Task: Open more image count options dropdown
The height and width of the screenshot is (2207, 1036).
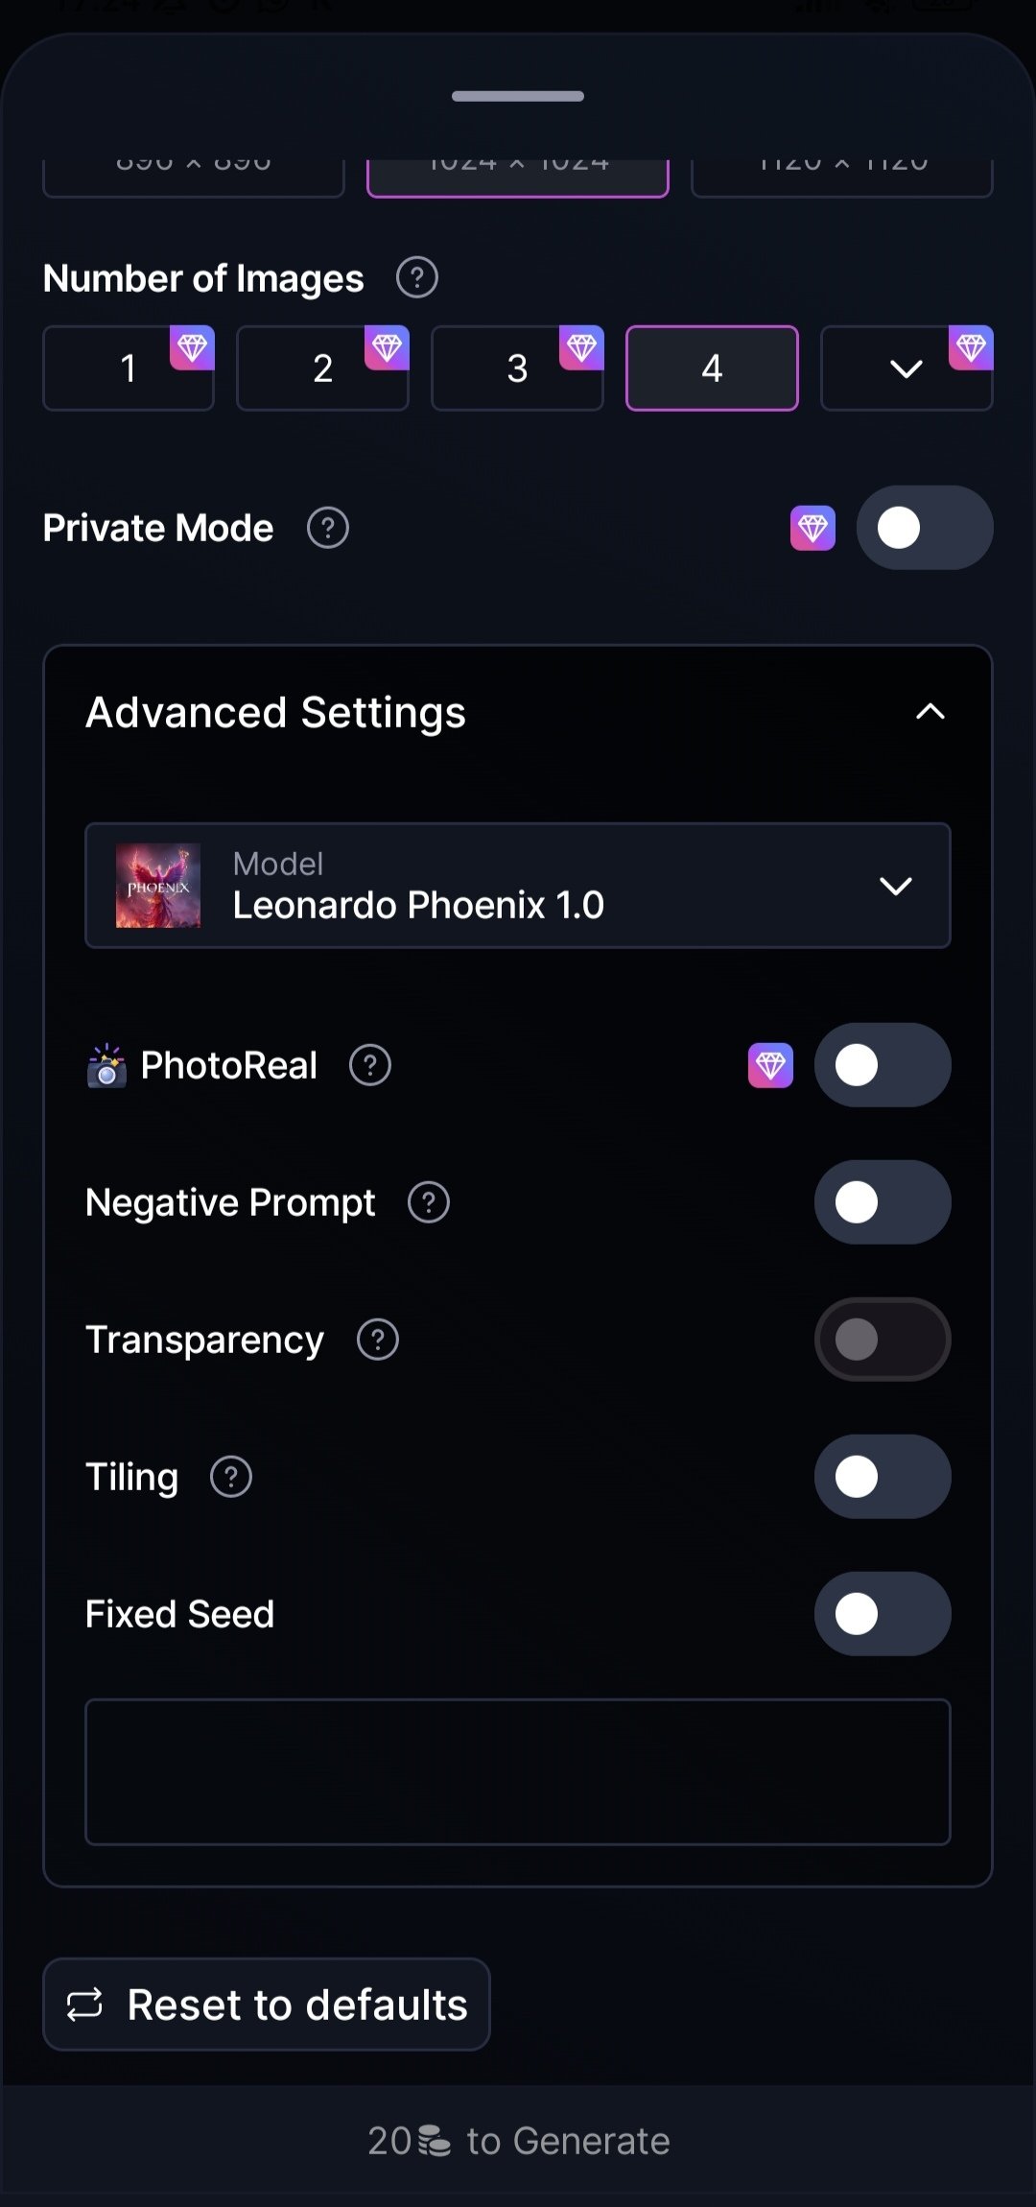Action: (x=906, y=368)
